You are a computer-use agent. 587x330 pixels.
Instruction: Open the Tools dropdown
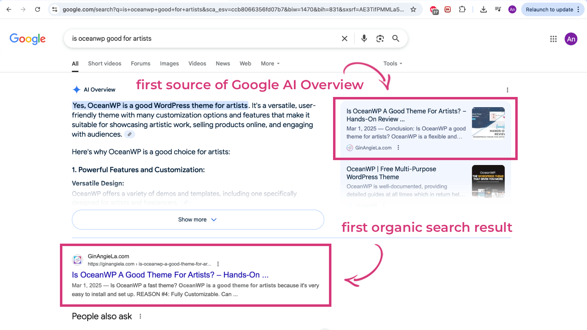[x=392, y=64]
